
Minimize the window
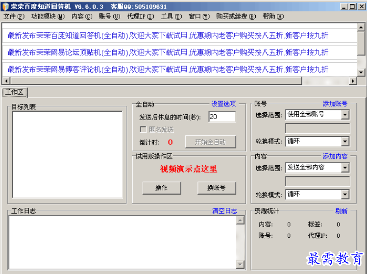point(343,6)
